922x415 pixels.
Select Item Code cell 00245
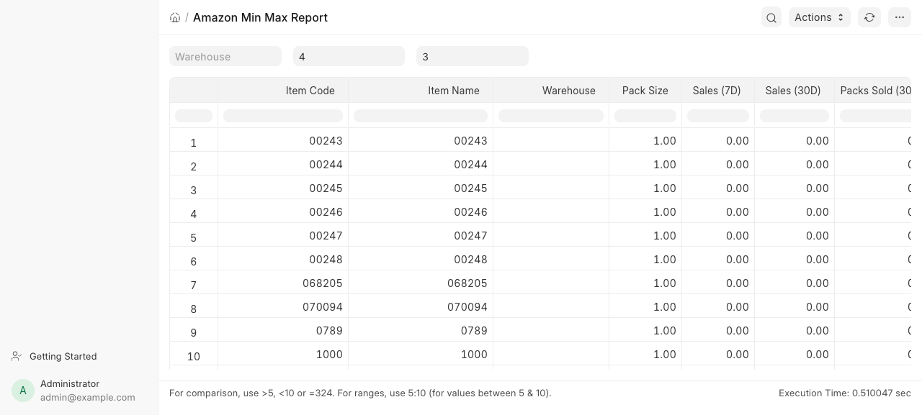tap(283, 188)
